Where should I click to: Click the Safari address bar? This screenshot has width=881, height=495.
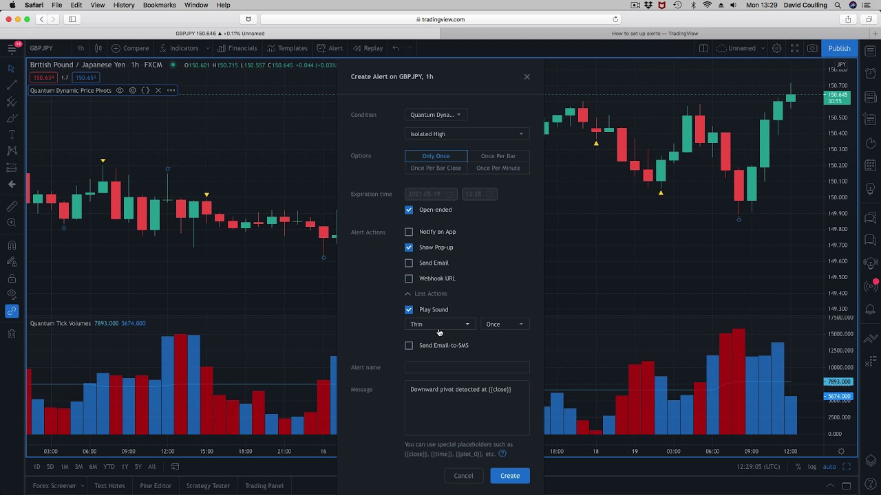tap(440, 19)
